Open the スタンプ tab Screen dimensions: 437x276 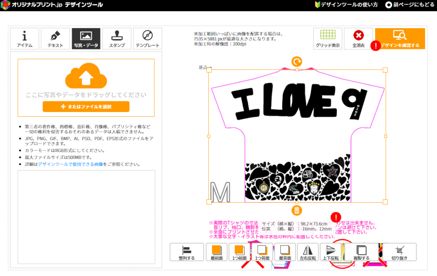point(117,39)
